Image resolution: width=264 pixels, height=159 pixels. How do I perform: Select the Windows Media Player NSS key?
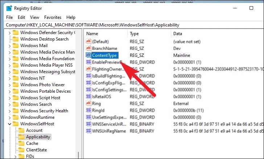coord(46,65)
